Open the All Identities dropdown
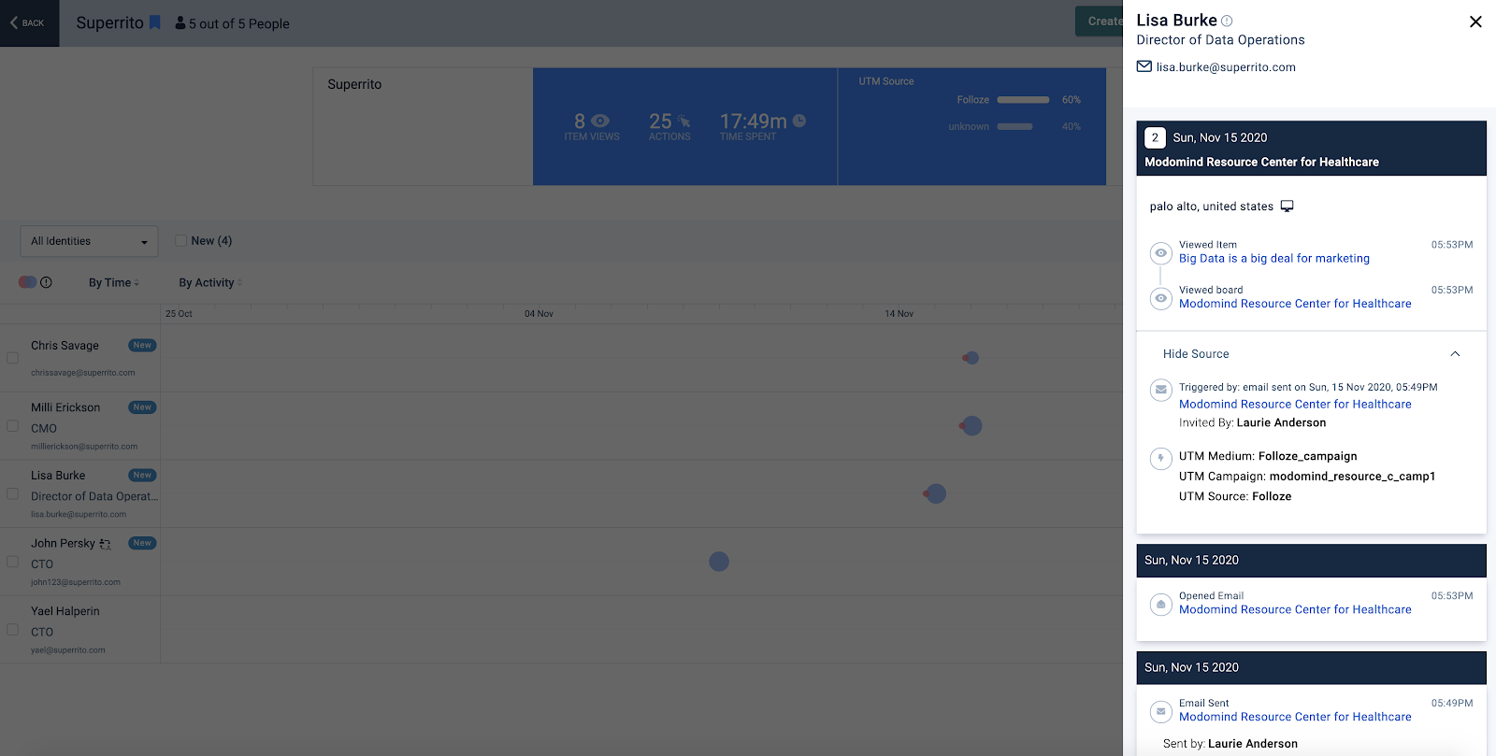This screenshot has width=1496, height=756. coord(89,241)
